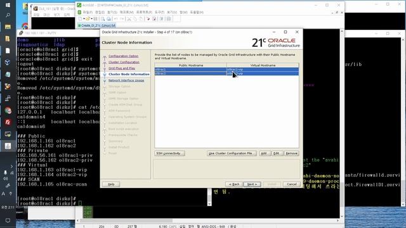Open the 프로젝트(P) menu in AcroEdit

[x=144, y=12]
